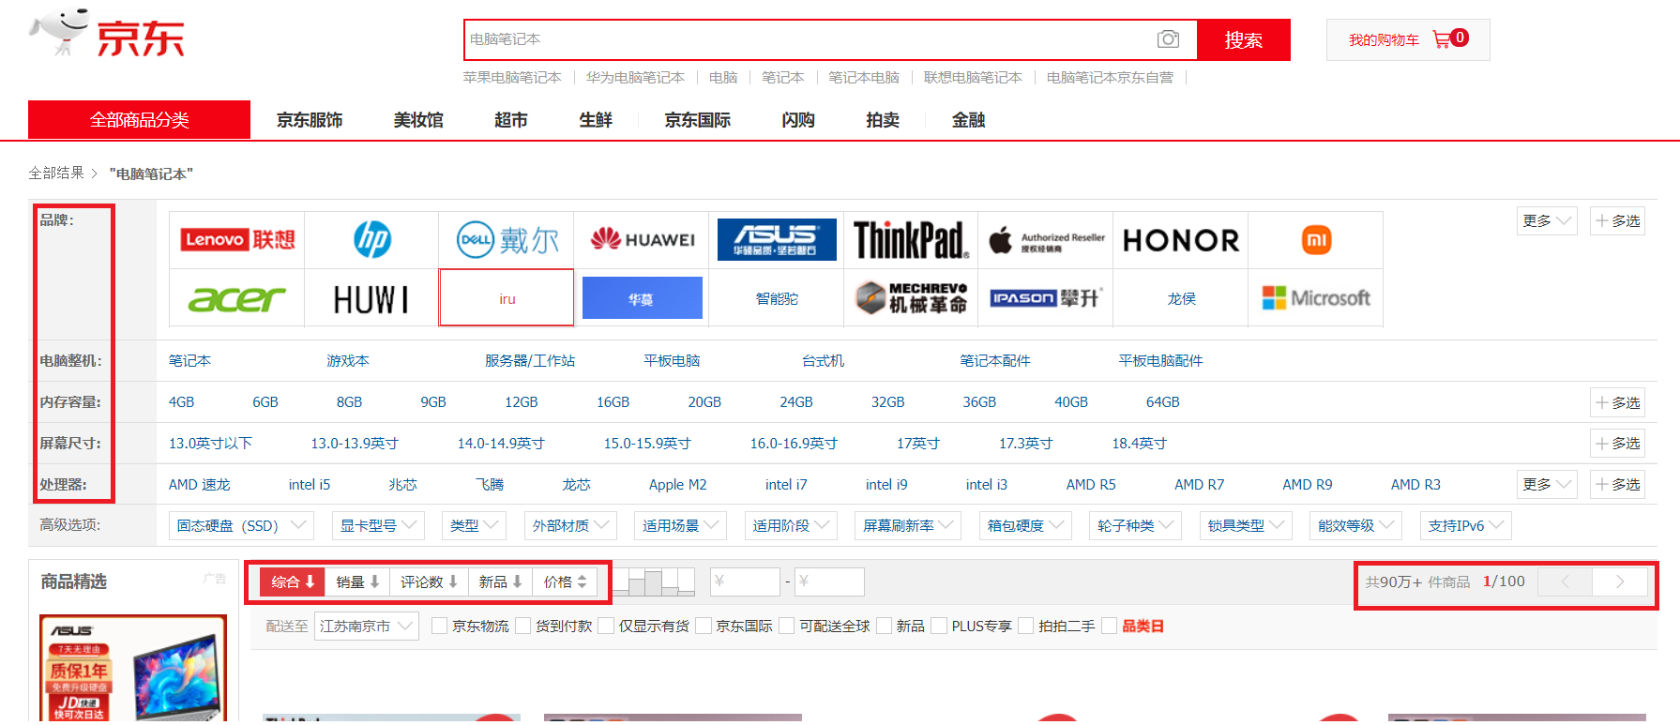Go to 京东国际 nav item
The height and width of the screenshot is (725, 1680).
(x=698, y=120)
